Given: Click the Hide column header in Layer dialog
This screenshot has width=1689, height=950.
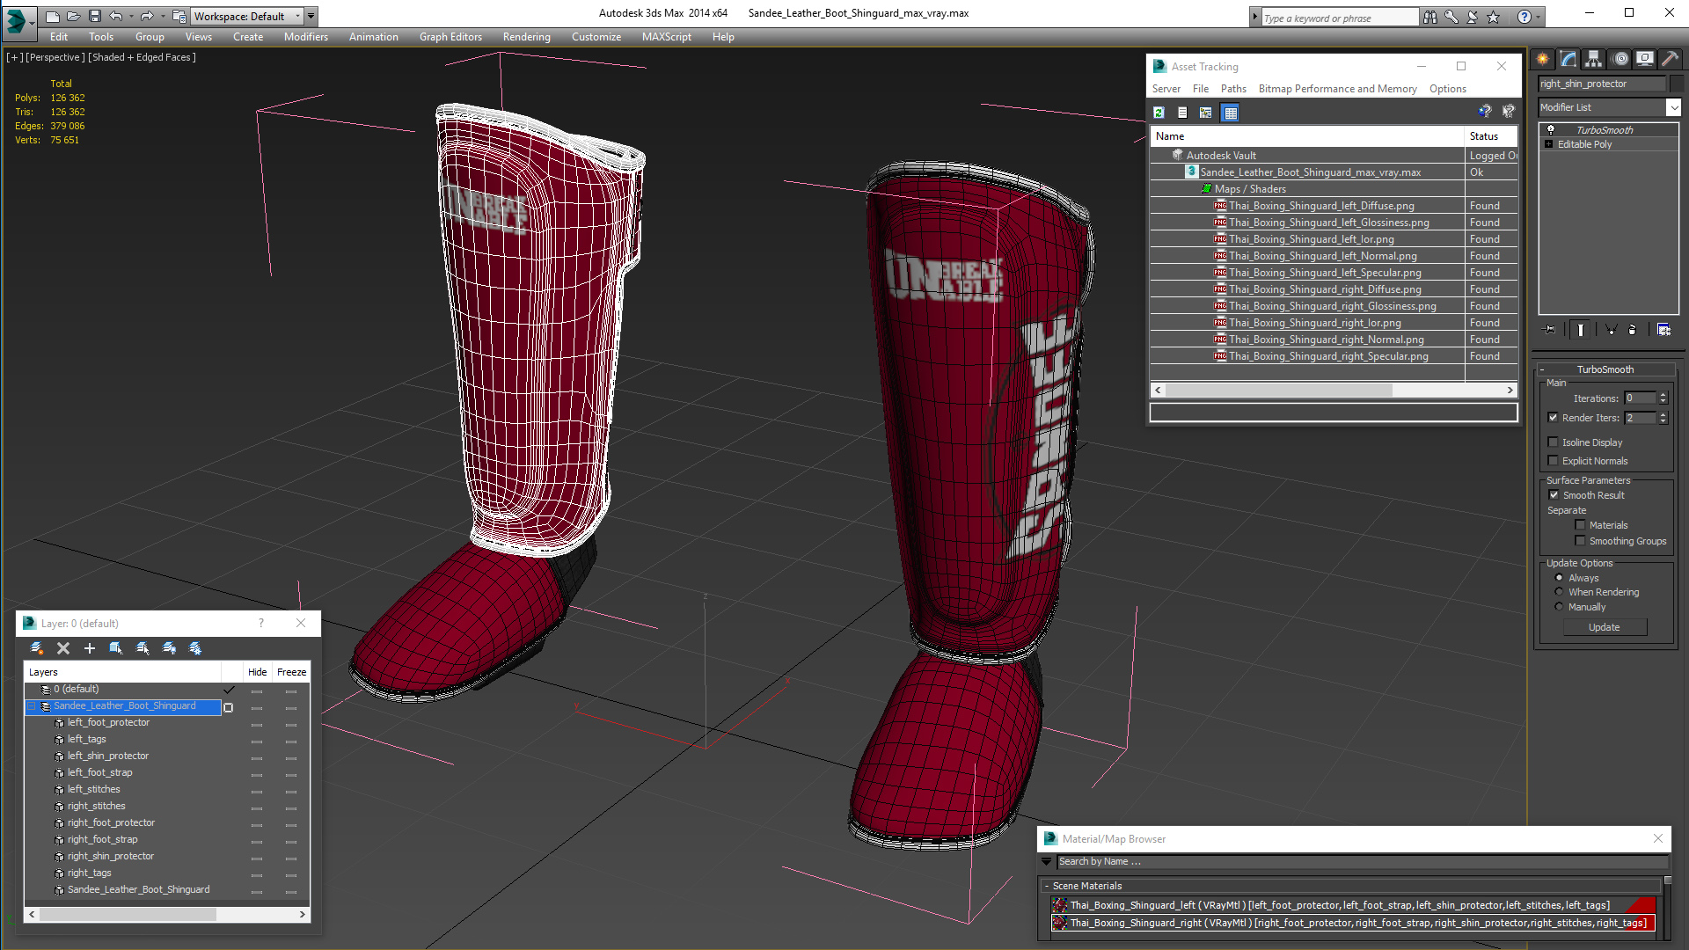Looking at the screenshot, I should 257,672.
